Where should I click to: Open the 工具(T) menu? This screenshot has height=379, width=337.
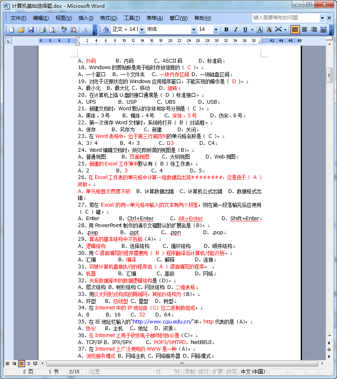pos(132,18)
